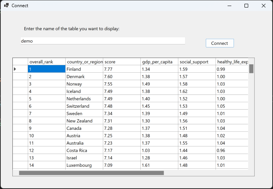
Task: Click the score column header
Action: click(x=122, y=62)
